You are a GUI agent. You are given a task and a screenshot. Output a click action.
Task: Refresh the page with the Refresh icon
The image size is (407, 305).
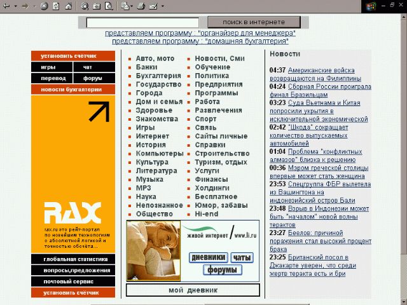coord(56,6)
